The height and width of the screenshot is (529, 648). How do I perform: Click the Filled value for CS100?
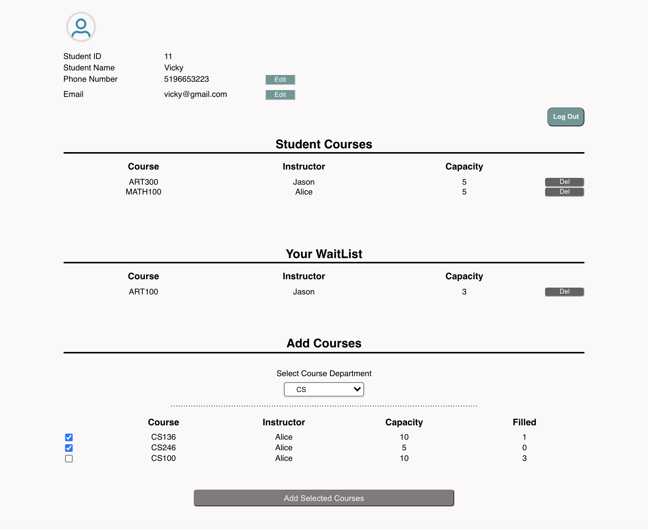[525, 458]
